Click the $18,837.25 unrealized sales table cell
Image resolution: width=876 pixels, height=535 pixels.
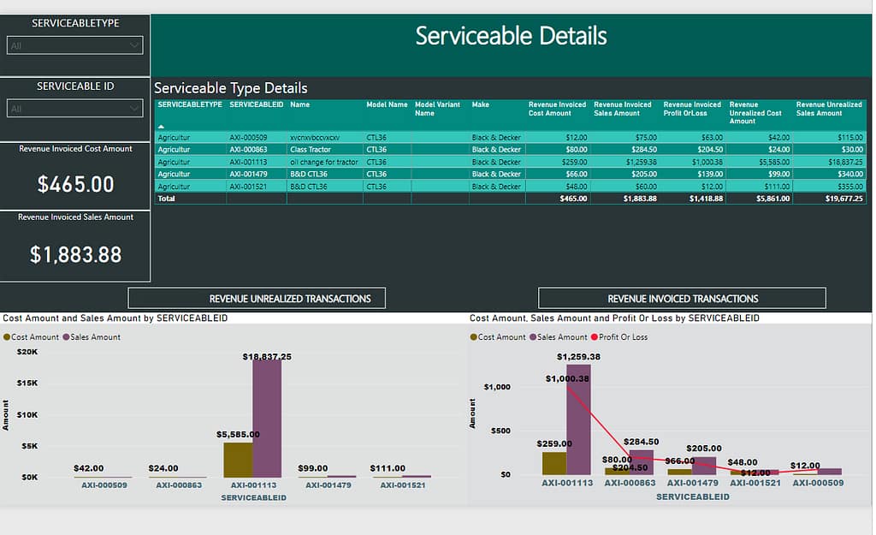[845, 162]
